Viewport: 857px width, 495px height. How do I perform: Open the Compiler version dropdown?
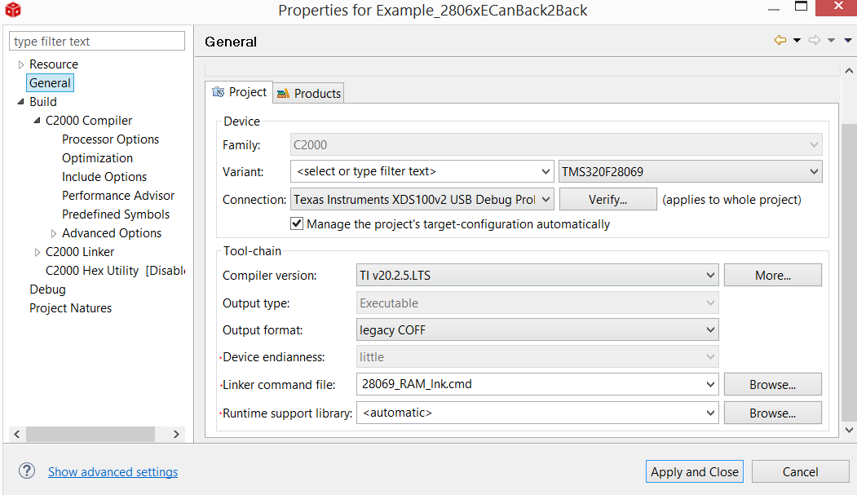537,276
